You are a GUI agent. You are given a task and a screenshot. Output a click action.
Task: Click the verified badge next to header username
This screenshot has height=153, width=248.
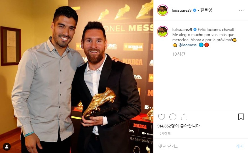[195, 10]
